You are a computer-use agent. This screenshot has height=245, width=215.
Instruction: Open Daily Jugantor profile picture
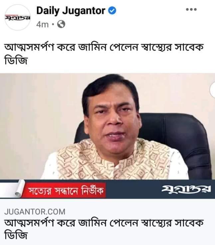click(18, 17)
